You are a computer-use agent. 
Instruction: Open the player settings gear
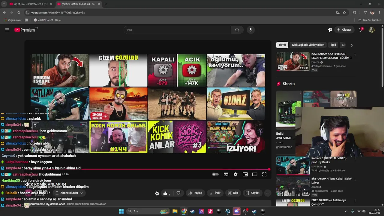coord(235,174)
